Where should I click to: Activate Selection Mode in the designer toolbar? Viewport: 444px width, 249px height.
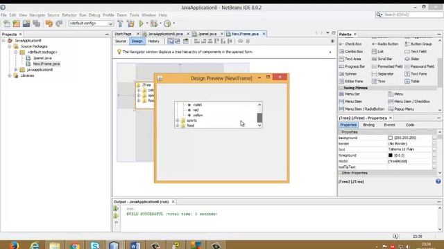click(x=171, y=41)
